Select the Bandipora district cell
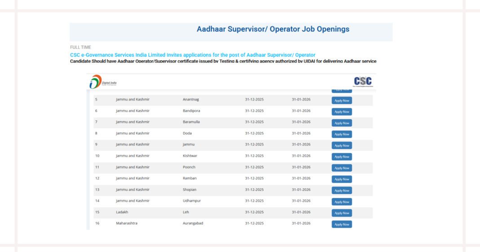 (191, 111)
